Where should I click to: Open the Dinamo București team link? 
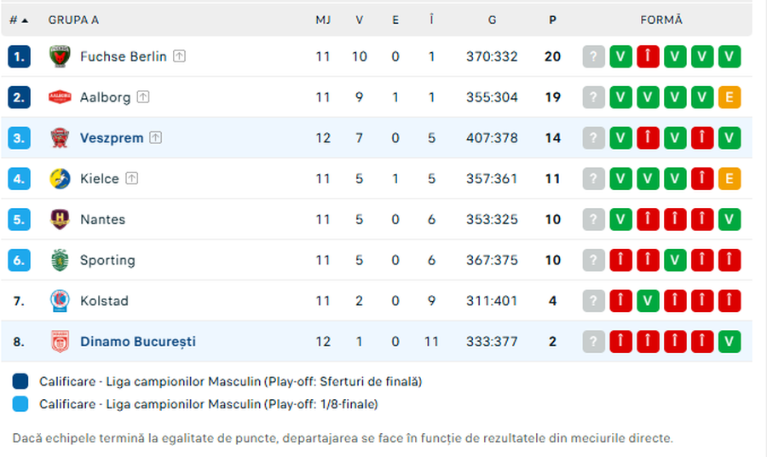tap(138, 342)
